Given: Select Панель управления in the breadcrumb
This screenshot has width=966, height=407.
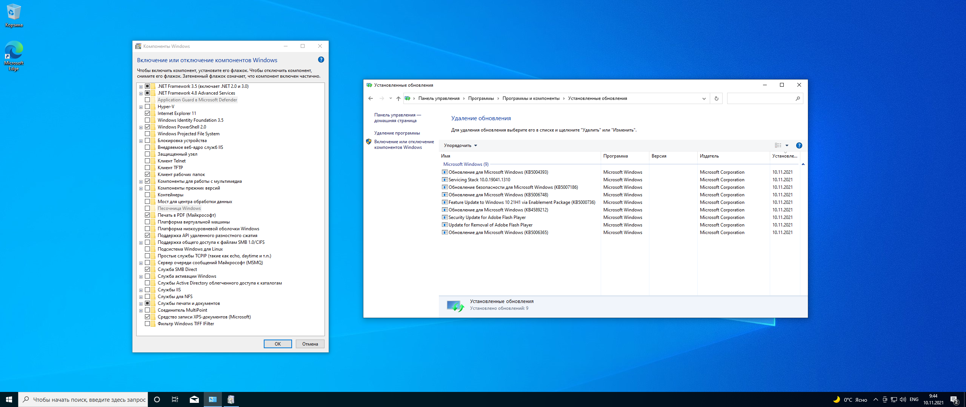Looking at the screenshot, I should pyautogui.click(x=439, y=98).
